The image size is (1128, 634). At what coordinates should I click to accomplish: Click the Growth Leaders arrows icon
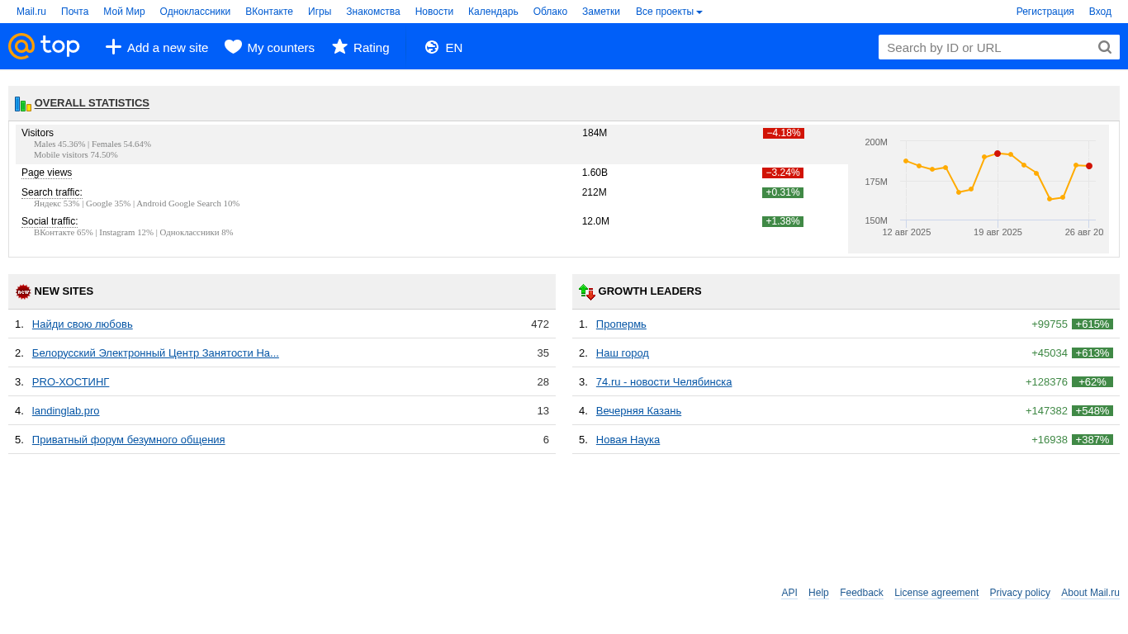[x=587, y=291]
